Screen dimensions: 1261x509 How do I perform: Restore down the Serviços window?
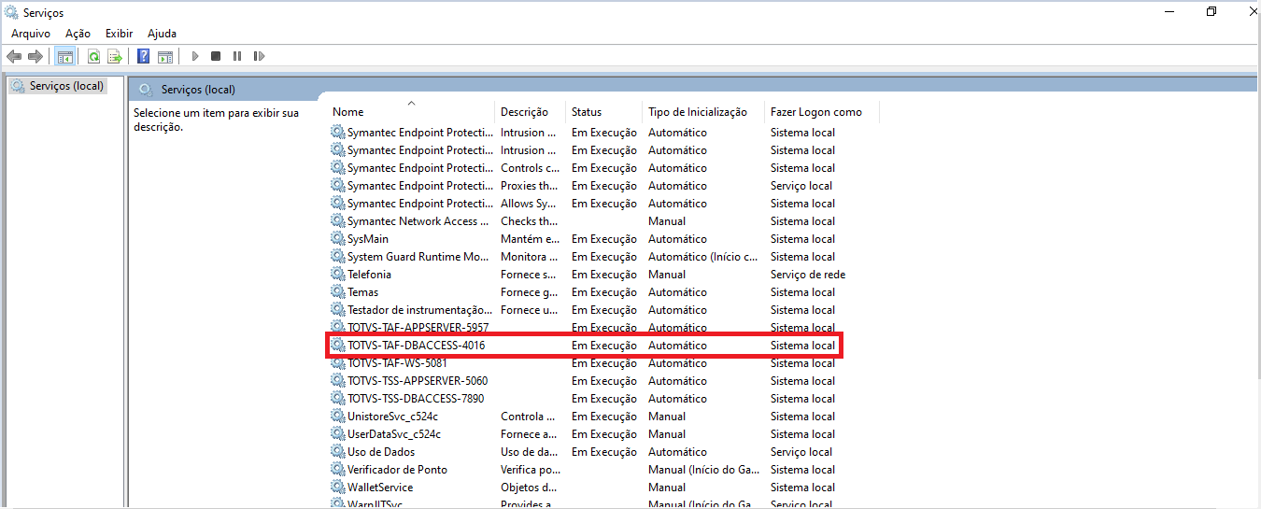click(1211, 12)
